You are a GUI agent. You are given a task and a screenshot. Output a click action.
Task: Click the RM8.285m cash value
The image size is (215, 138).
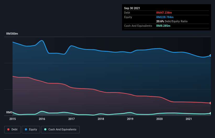pos(163,26)
